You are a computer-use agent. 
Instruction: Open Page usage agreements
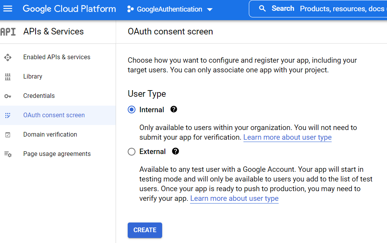tap(58, 154)
